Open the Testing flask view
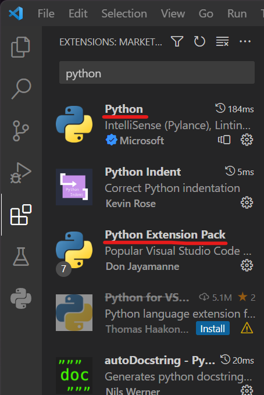Screen dimensions: 264x395 pyautogui.click(x=21, y=257)
